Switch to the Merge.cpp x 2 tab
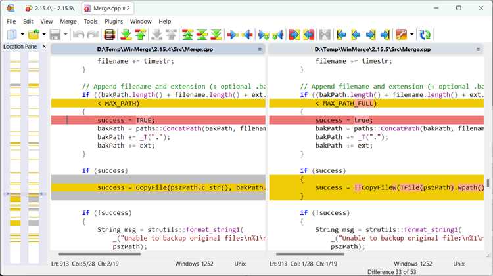493x276 pixels. [x=108, y=9]
